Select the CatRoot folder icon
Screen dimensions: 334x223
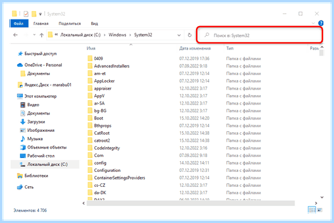[x=90, y=133]
